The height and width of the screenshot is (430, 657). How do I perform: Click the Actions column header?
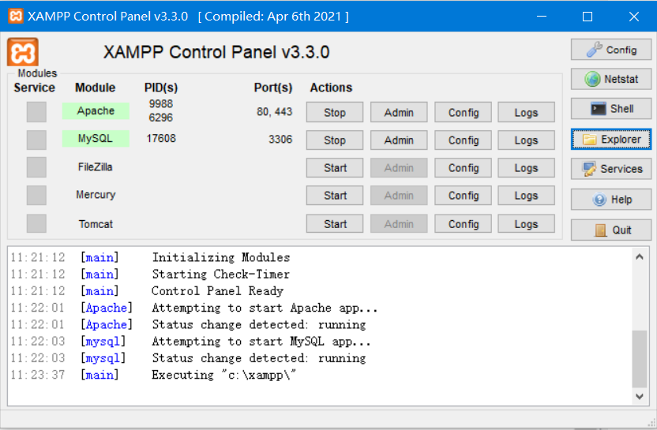point(331,88)
